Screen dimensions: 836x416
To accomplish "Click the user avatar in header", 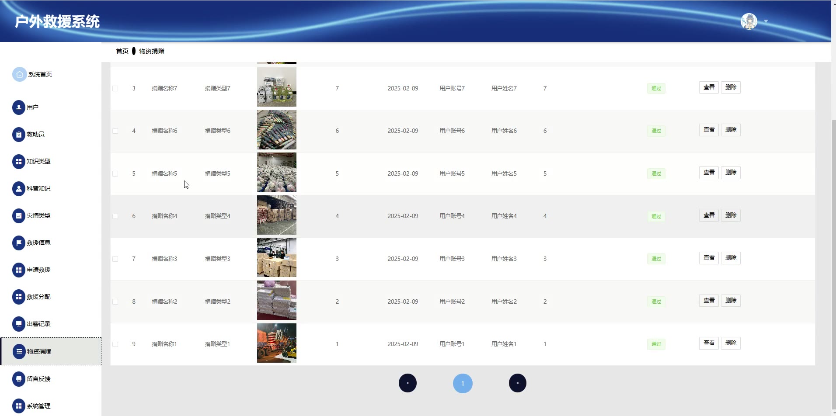I will (749, 21).
